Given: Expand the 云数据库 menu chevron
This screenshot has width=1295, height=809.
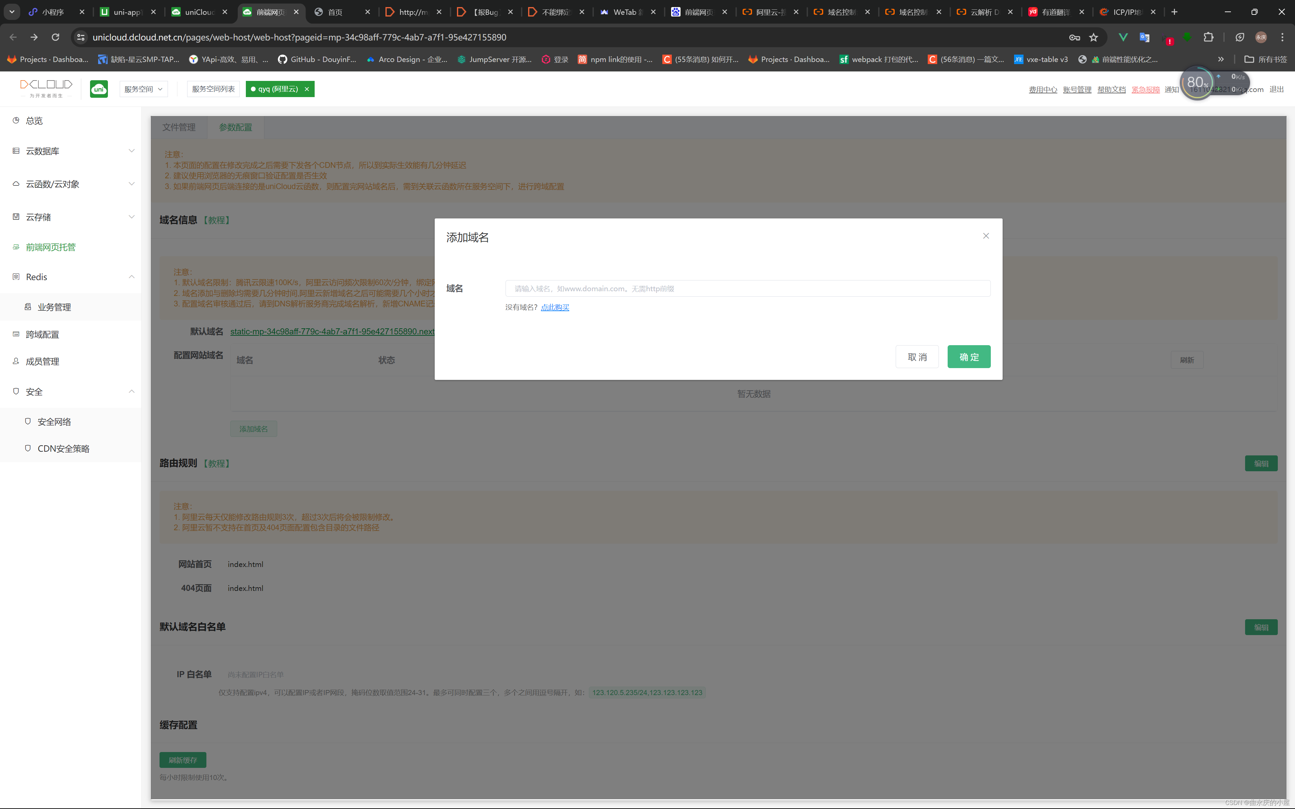Looking at the screenshot, I should 132,151.
